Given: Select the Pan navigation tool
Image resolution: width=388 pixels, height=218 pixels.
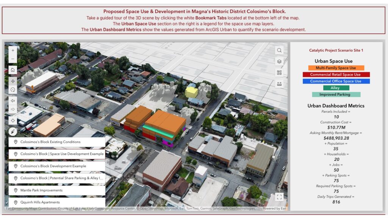Looking at the screenshot, I should [13, 81].
